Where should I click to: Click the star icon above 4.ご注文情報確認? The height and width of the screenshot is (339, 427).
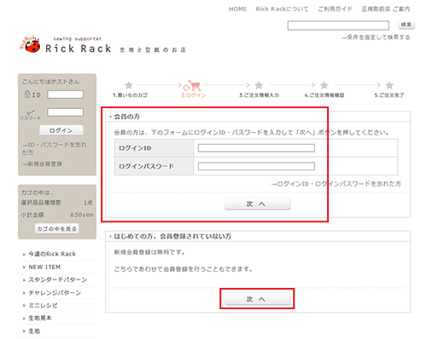325,85
